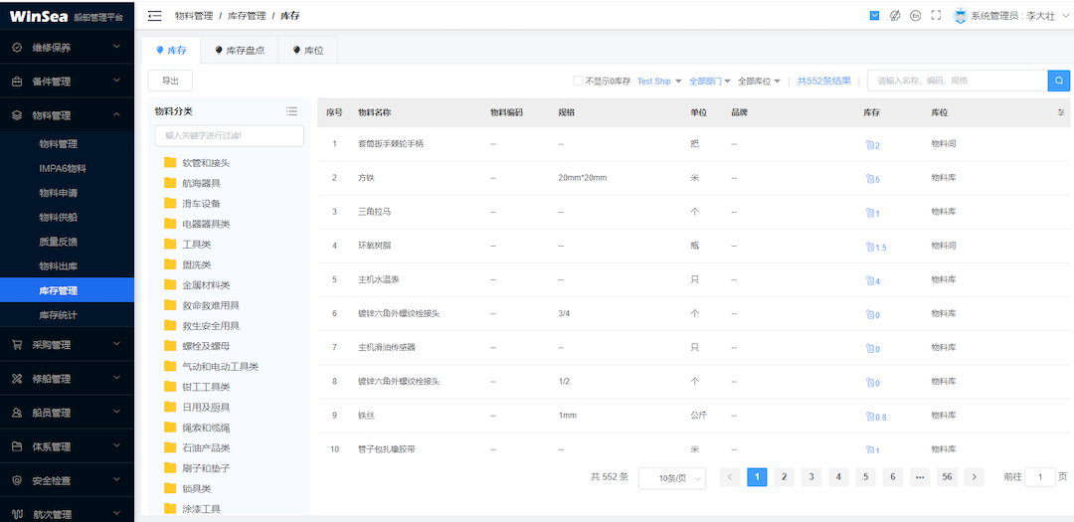Go to the next page arrow

974,477
